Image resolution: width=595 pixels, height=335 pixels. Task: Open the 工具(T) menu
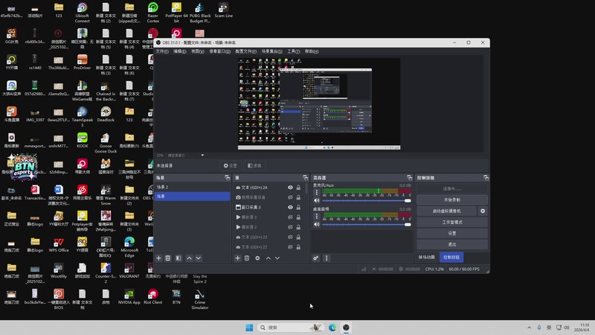point(293,51)
